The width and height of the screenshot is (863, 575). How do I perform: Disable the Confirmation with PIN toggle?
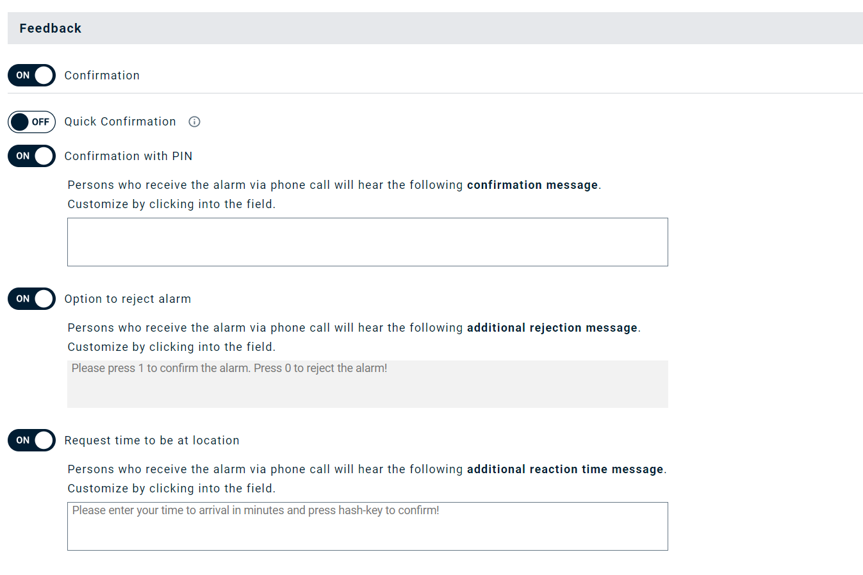(31, 156)
